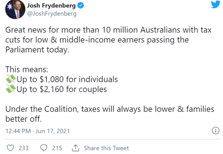Open the @JoshFrydenberg handle link
This screenshot has width=223, height=154.
[46, 14]
